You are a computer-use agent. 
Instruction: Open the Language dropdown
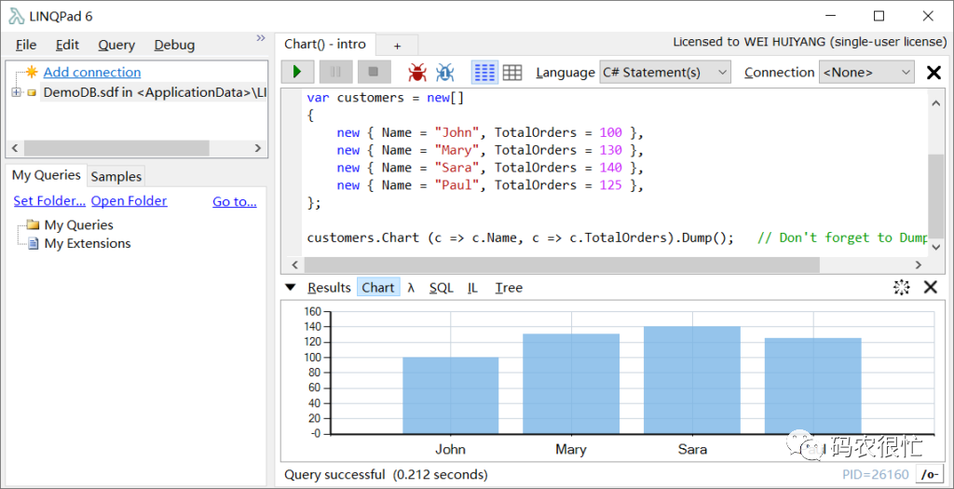[665, 73]
